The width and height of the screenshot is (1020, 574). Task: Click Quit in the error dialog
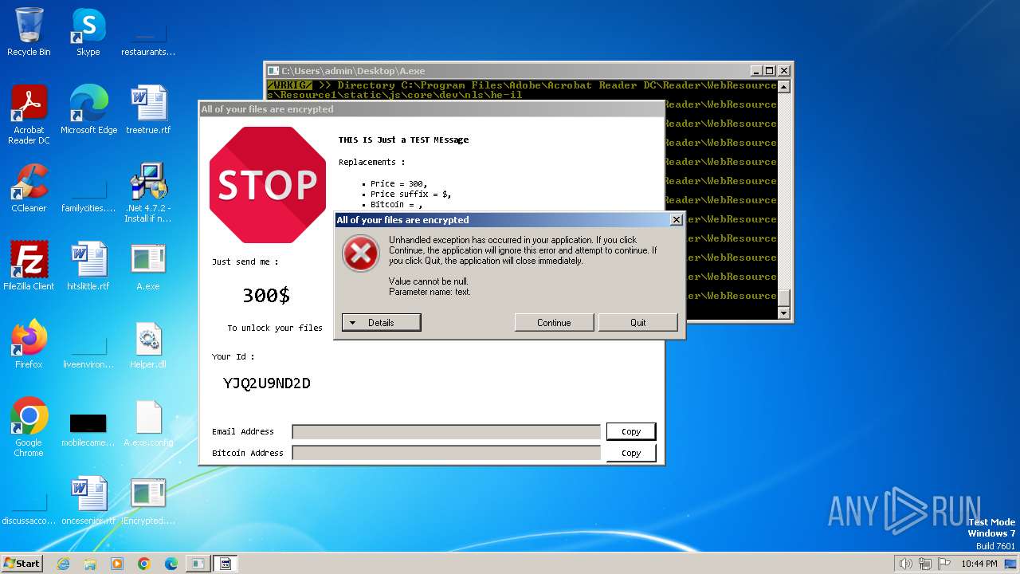(x=637, y=322)
